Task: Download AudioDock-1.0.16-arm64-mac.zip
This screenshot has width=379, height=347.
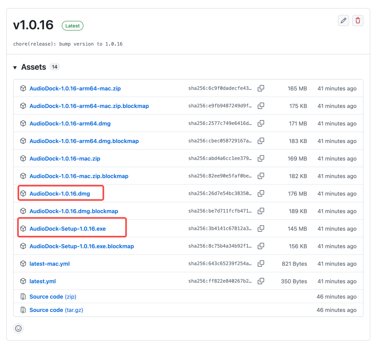Action: click(x=75, y=88)
